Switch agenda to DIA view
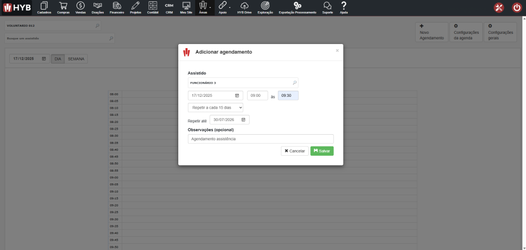This screenshot has width=526, height=250. pyautogui.click(x=58, y=59)
